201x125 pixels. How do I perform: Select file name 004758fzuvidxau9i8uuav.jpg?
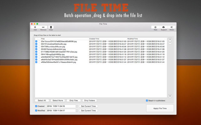(53, 47)
